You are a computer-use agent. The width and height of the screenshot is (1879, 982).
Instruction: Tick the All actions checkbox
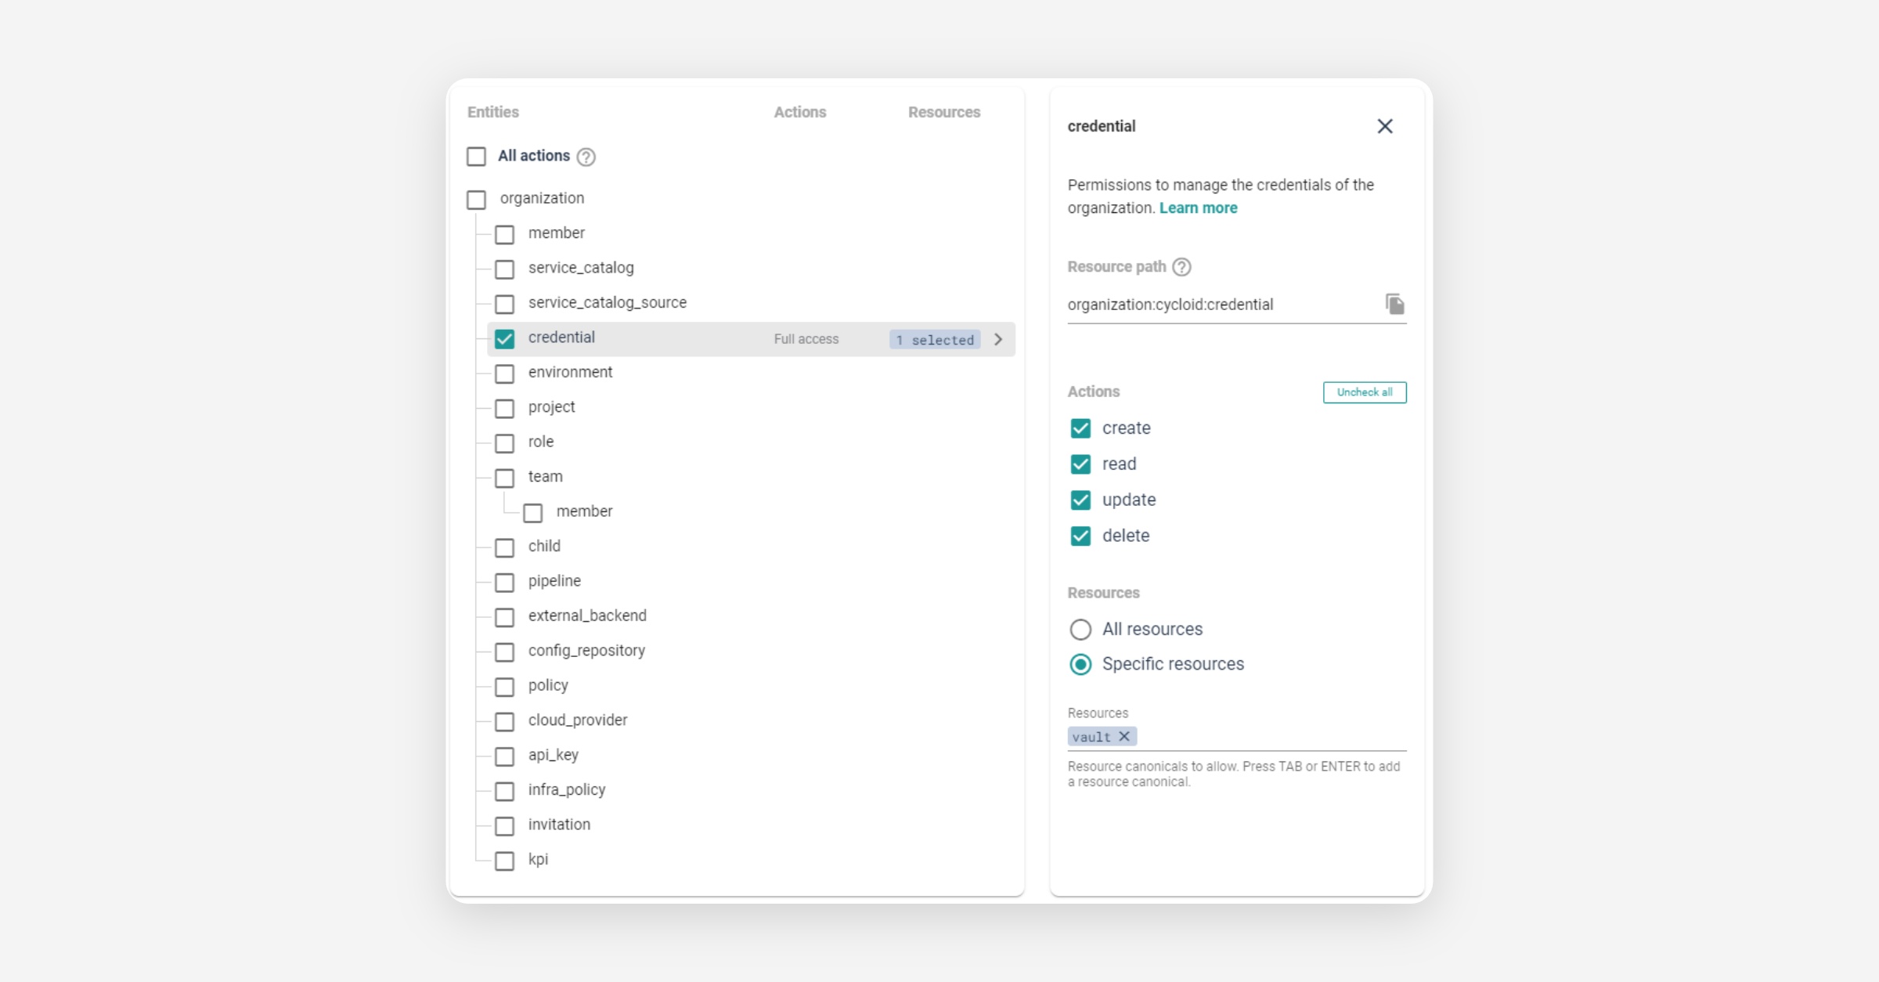[476, 157]
